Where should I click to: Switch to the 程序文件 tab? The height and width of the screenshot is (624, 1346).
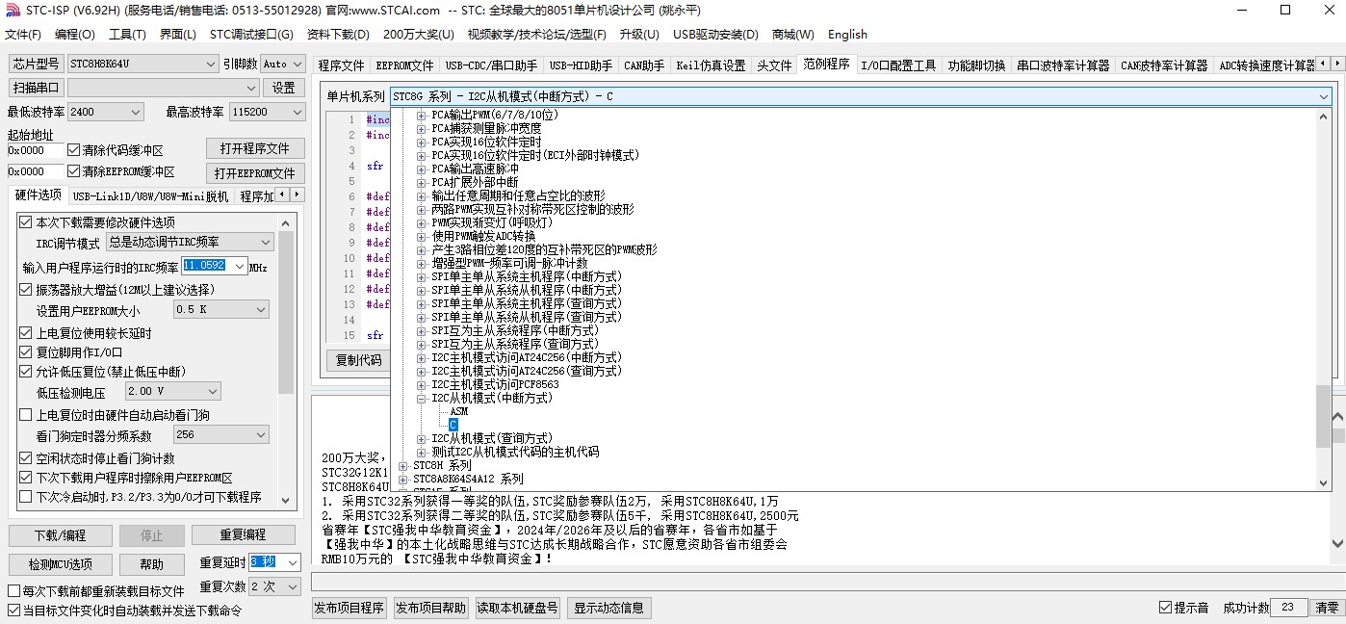[342, 65]
